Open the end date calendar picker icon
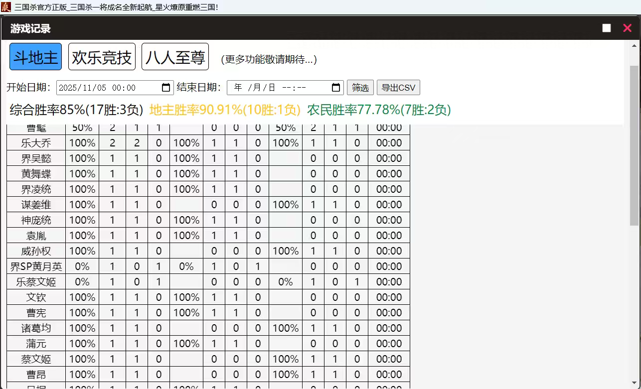The image size is (641, 389). pos(336,88)
